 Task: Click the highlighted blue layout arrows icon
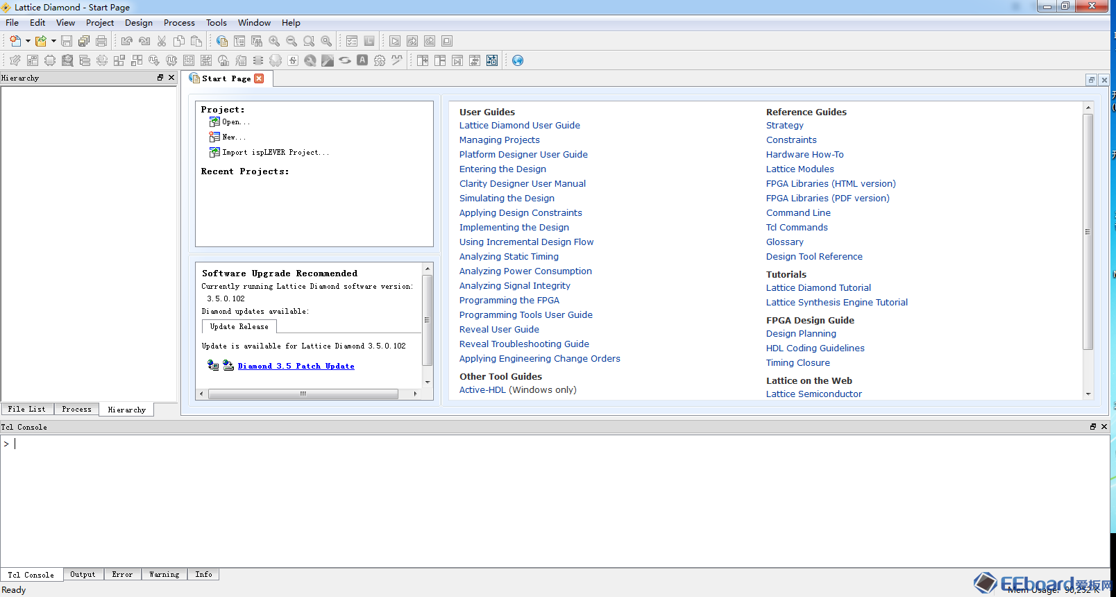coord(492,60)
